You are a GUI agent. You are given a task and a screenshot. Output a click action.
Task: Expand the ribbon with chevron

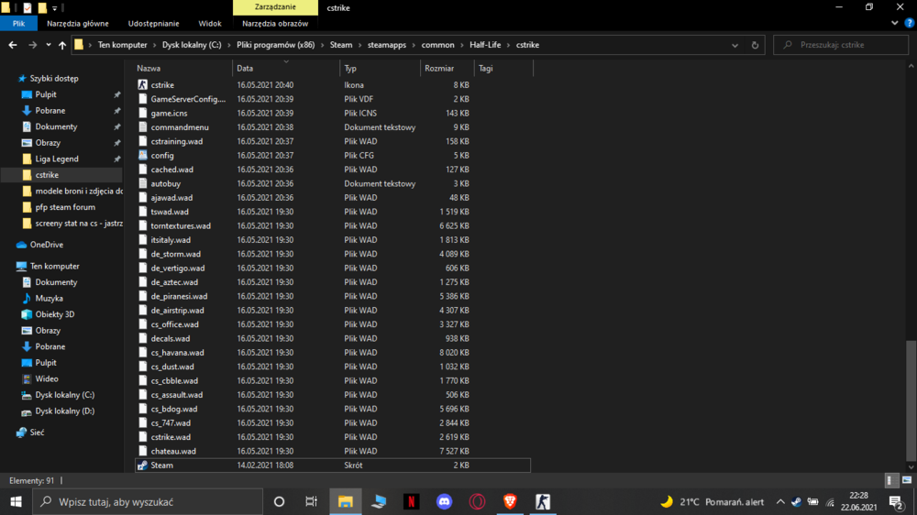pyautogui.click(x=894, y=24)
